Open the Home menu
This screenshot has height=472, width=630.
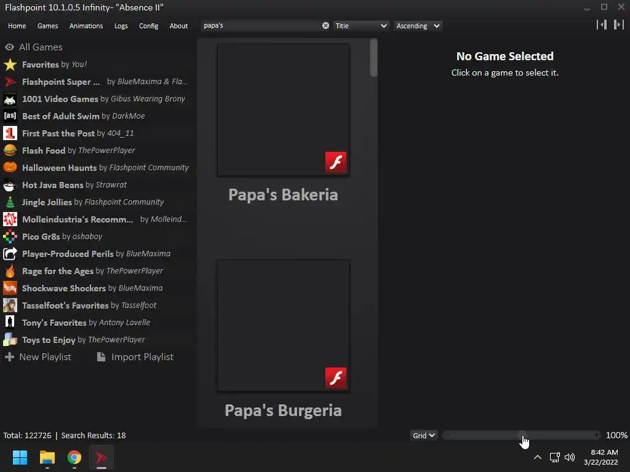[17, 26]
